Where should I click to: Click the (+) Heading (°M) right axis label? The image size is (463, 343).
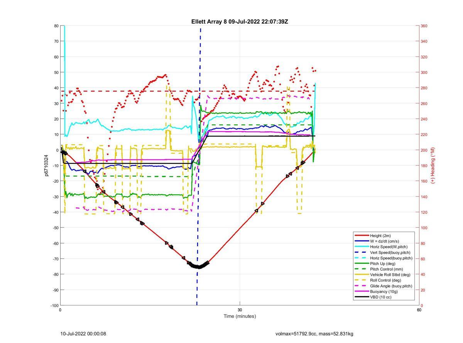pos(433,165)
